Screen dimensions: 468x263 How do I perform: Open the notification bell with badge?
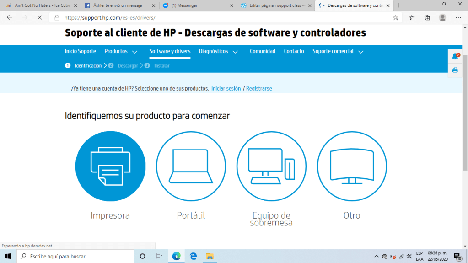[455, 56]
